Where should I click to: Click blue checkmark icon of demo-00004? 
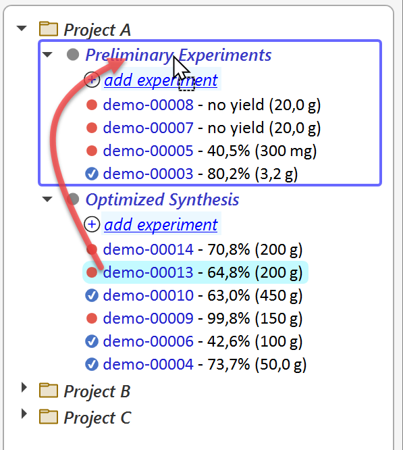point(92,364)
